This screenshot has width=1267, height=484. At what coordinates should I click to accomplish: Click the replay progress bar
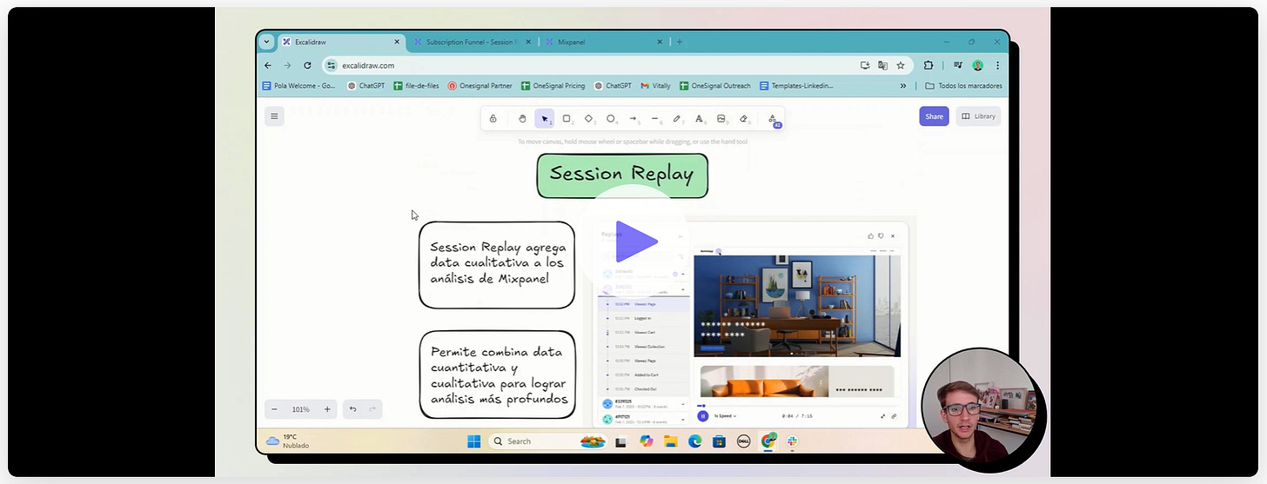tap(797, 406)
